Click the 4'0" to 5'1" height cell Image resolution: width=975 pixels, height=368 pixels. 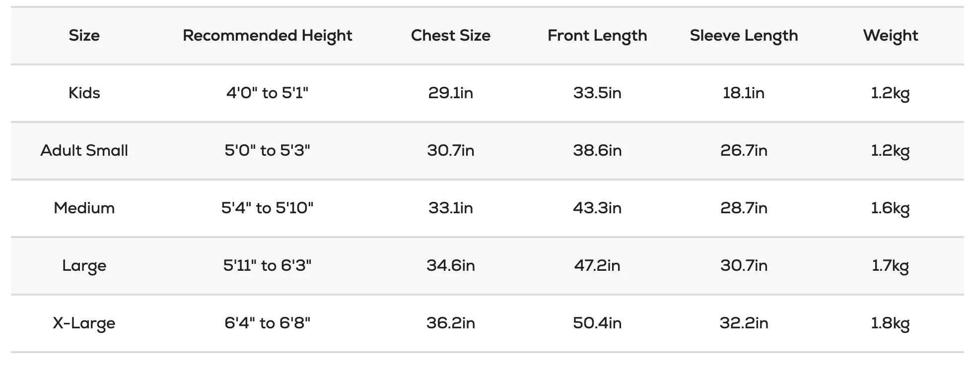(x=268, y=93)
